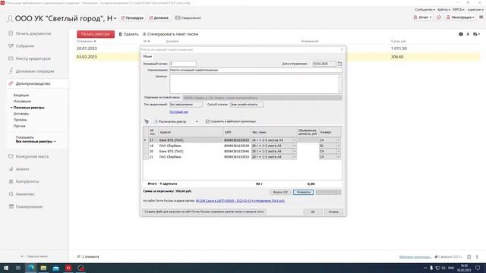486x273 pixels.
Task: Click the red Печать реестра button
Action: (96, 34)
